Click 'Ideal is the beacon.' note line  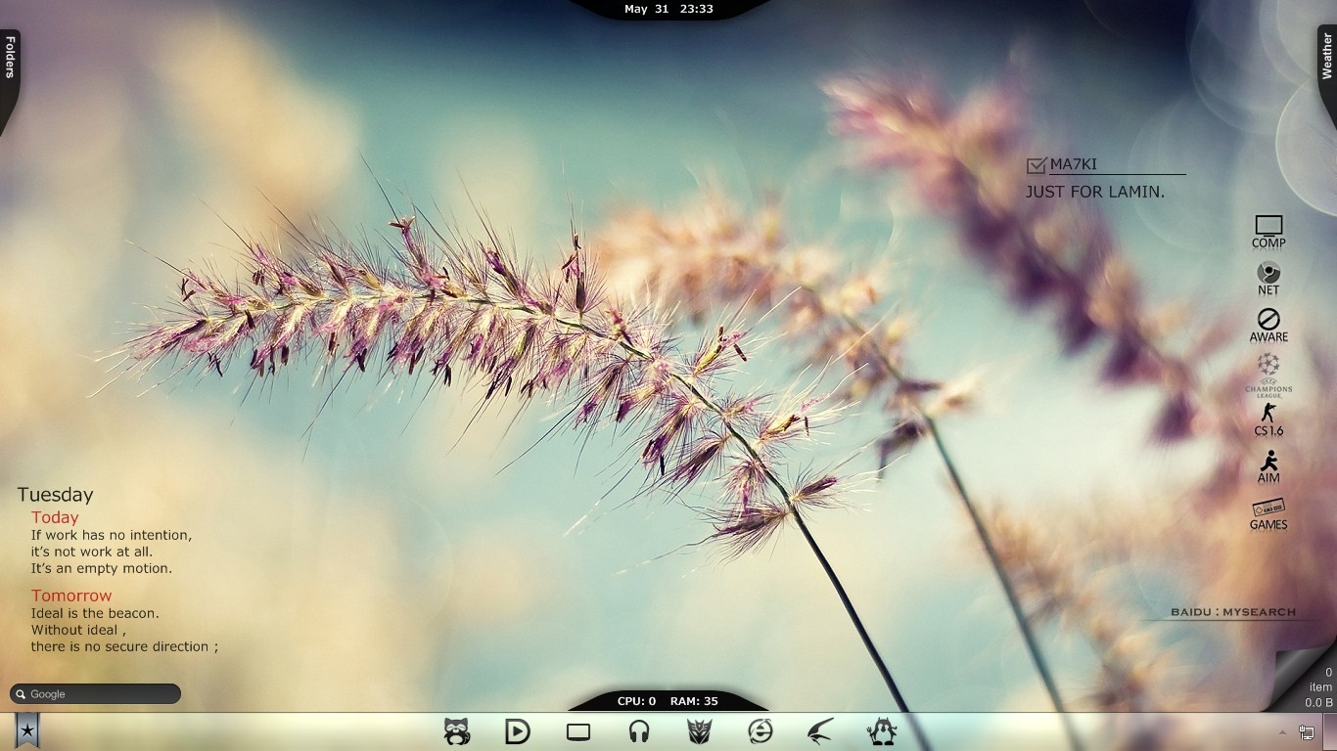click(95, 613)
